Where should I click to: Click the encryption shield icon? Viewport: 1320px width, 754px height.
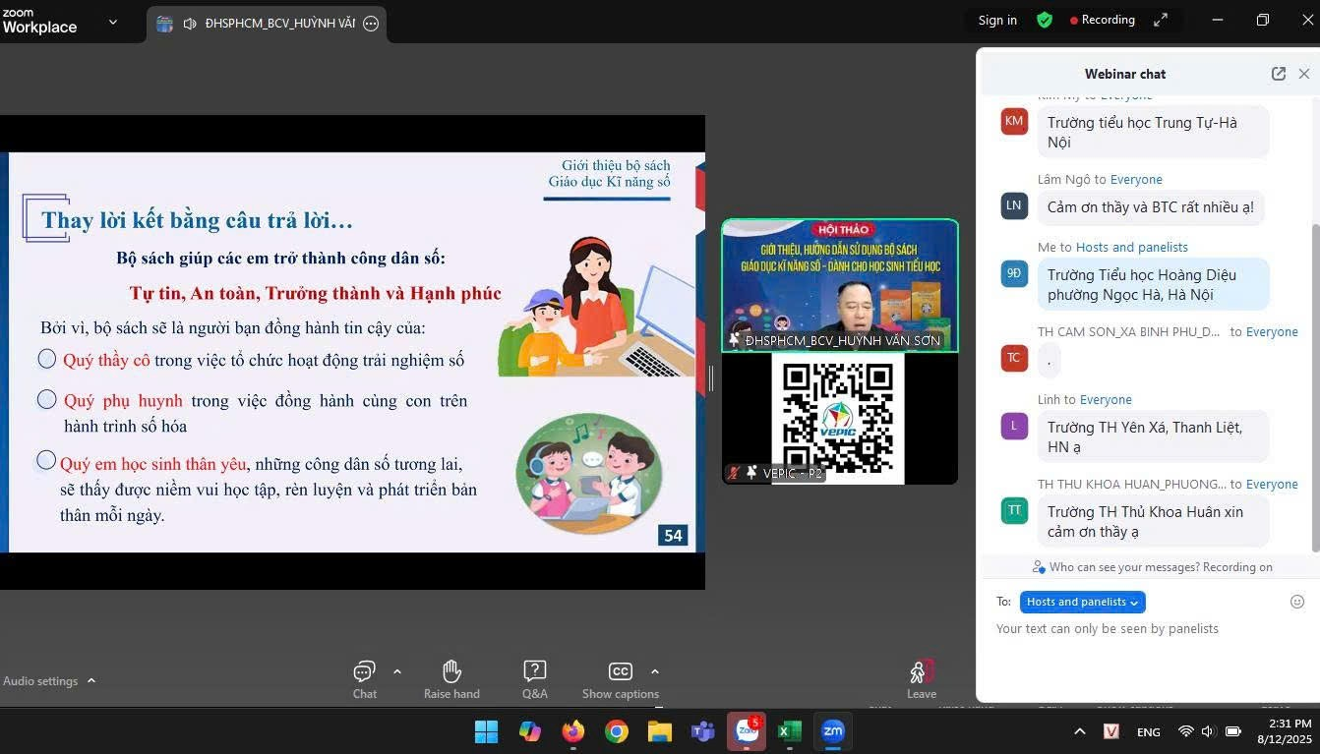(x=1045, y=21)
